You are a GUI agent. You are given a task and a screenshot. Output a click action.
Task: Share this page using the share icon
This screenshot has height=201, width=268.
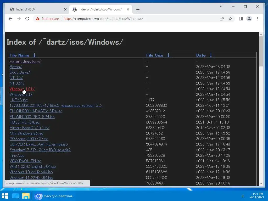[x=222, y=19]
